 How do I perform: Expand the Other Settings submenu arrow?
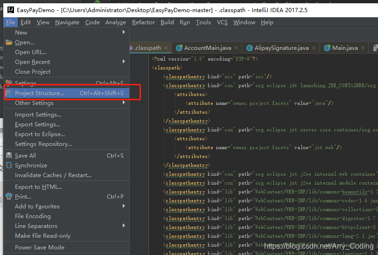tap(124, 103)
